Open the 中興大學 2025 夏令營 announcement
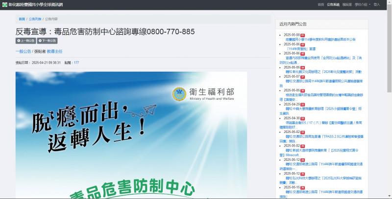This screenshot has width=392, height=199. (321, 111)
